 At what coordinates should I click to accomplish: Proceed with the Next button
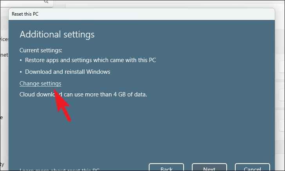pos(209,167)
